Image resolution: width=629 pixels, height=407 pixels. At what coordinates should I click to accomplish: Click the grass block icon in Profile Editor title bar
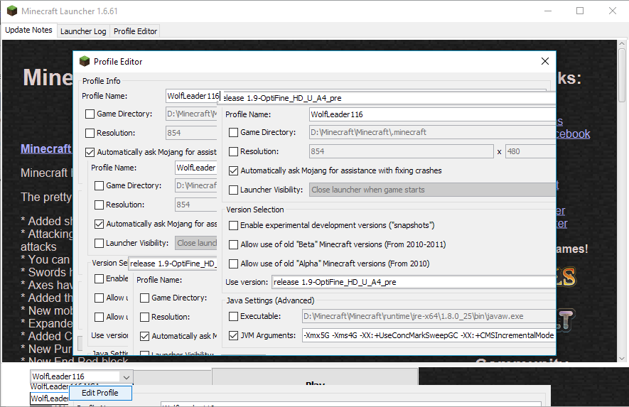[85, 62]
